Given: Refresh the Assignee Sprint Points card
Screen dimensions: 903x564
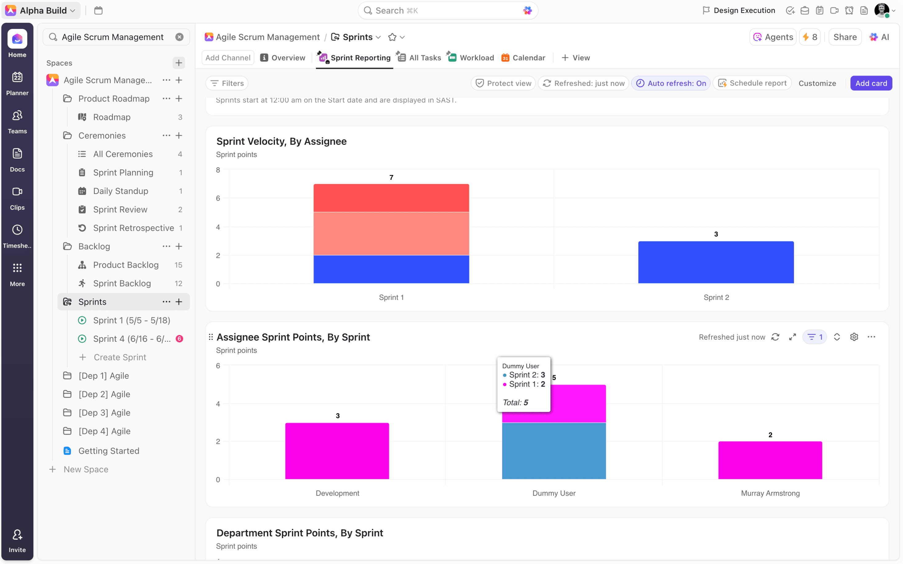Looking at the screenshot, I should [x=775, y=337].
